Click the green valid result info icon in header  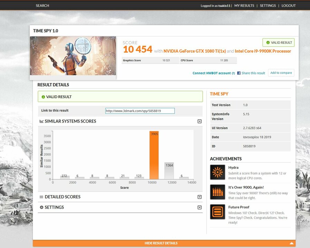point(268,43)
